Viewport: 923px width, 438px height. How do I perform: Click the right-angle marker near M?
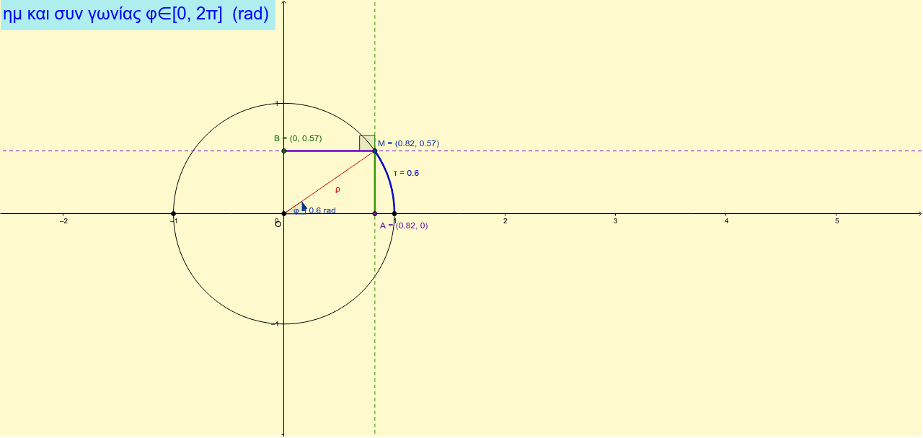367,143
